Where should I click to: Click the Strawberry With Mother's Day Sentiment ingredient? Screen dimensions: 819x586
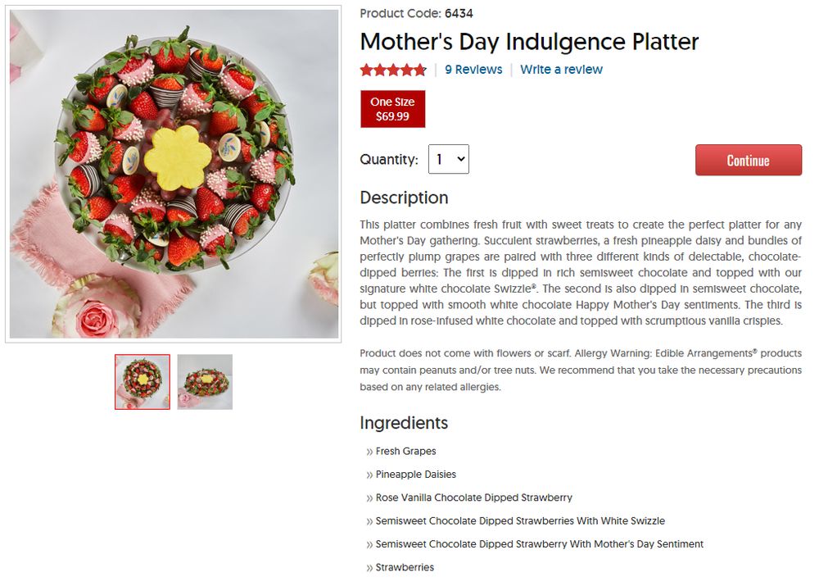click(539, 544)
